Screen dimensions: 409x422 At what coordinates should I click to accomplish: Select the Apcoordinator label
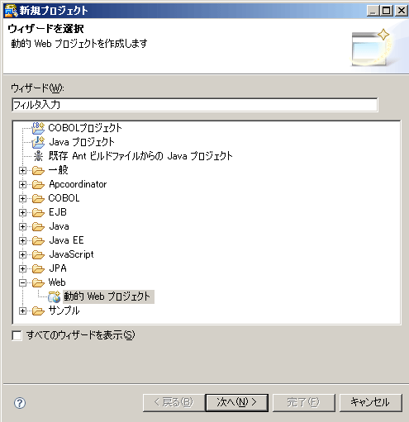click(78, 184)
